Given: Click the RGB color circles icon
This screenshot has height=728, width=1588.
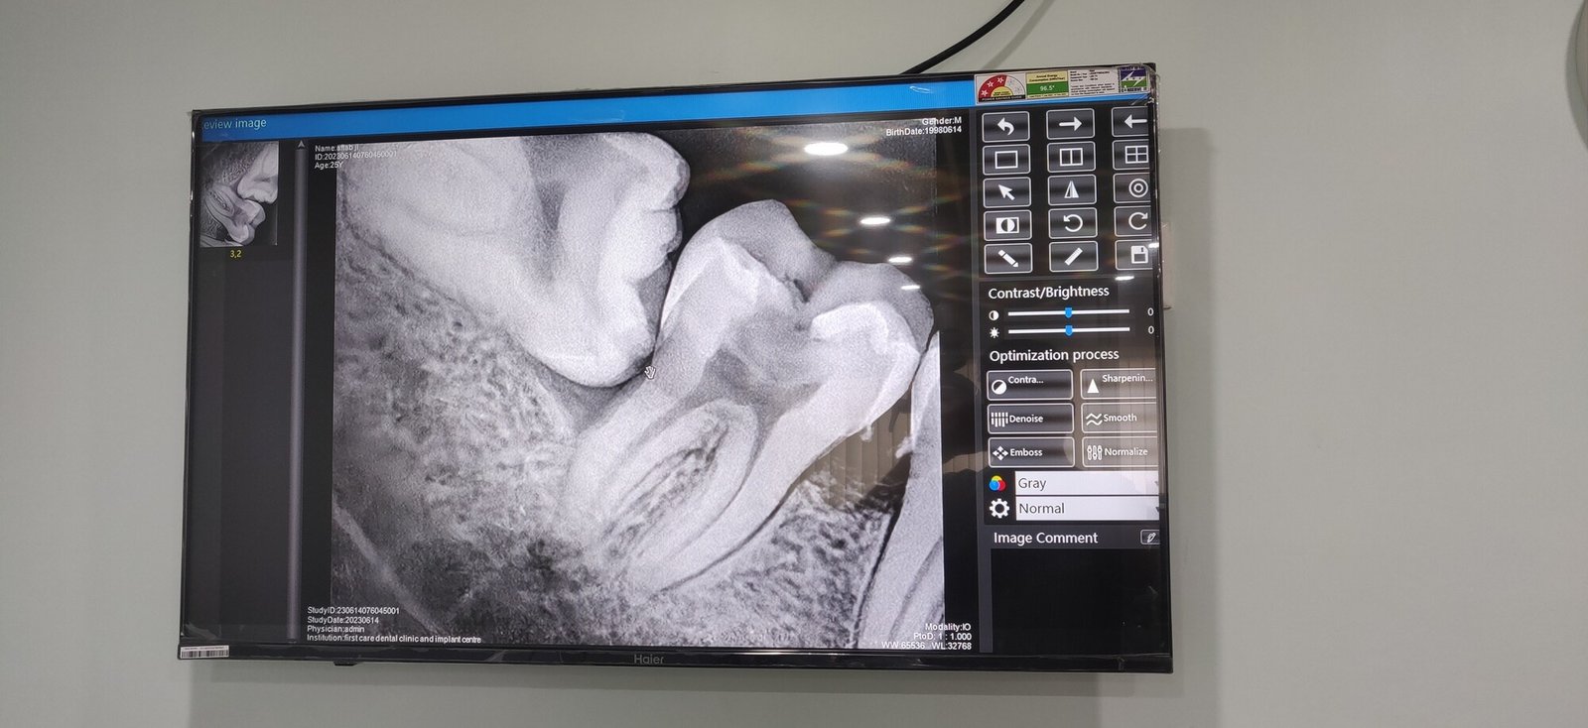Looking at the screenshot, I should coord(998,483).
